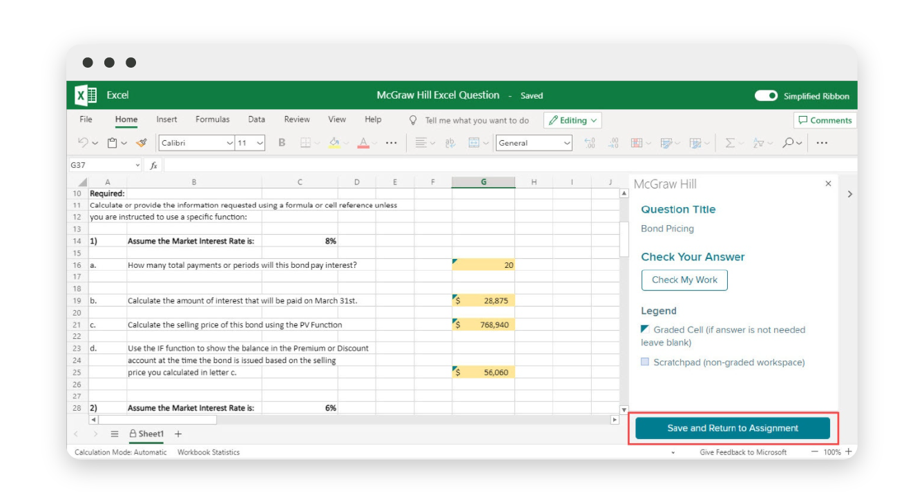Zoom in with the plus icon
Viewport: 924px width, 504px height.
[x=849, y=452]
